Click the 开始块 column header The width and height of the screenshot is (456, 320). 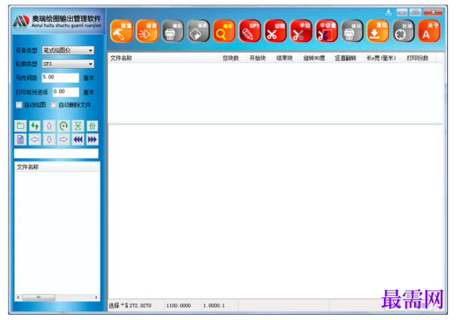[257, 58]
